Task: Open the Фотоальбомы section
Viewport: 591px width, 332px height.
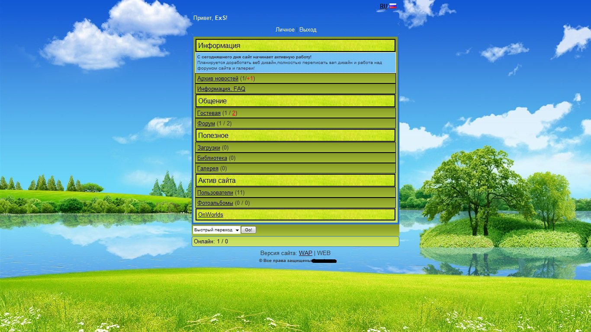Action: tap(215, 203)
